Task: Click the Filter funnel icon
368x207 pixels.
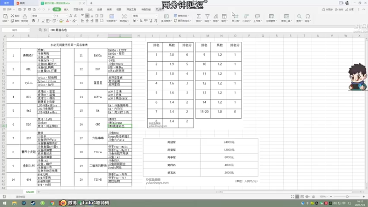Action: click(x=207, y=16)
